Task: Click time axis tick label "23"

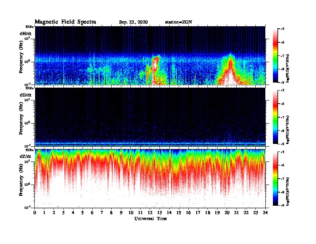Action: (255, 213)
